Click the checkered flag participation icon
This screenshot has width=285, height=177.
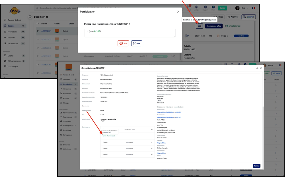(199, 26)
